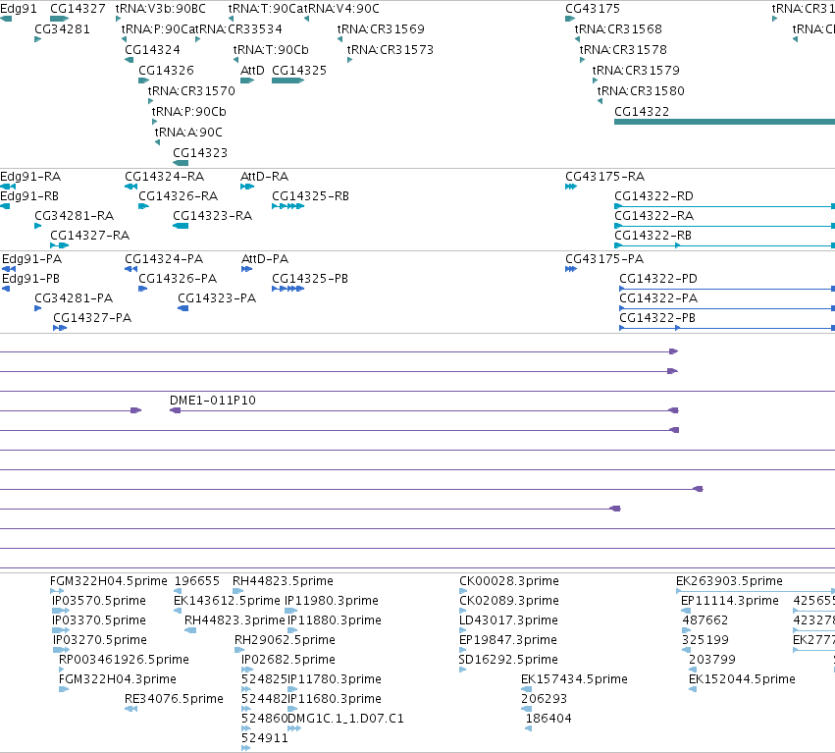Viewport: 835px width, 753px height.
Task: Select the RP003461926.5prime EST
Action: tap(61, 670)
